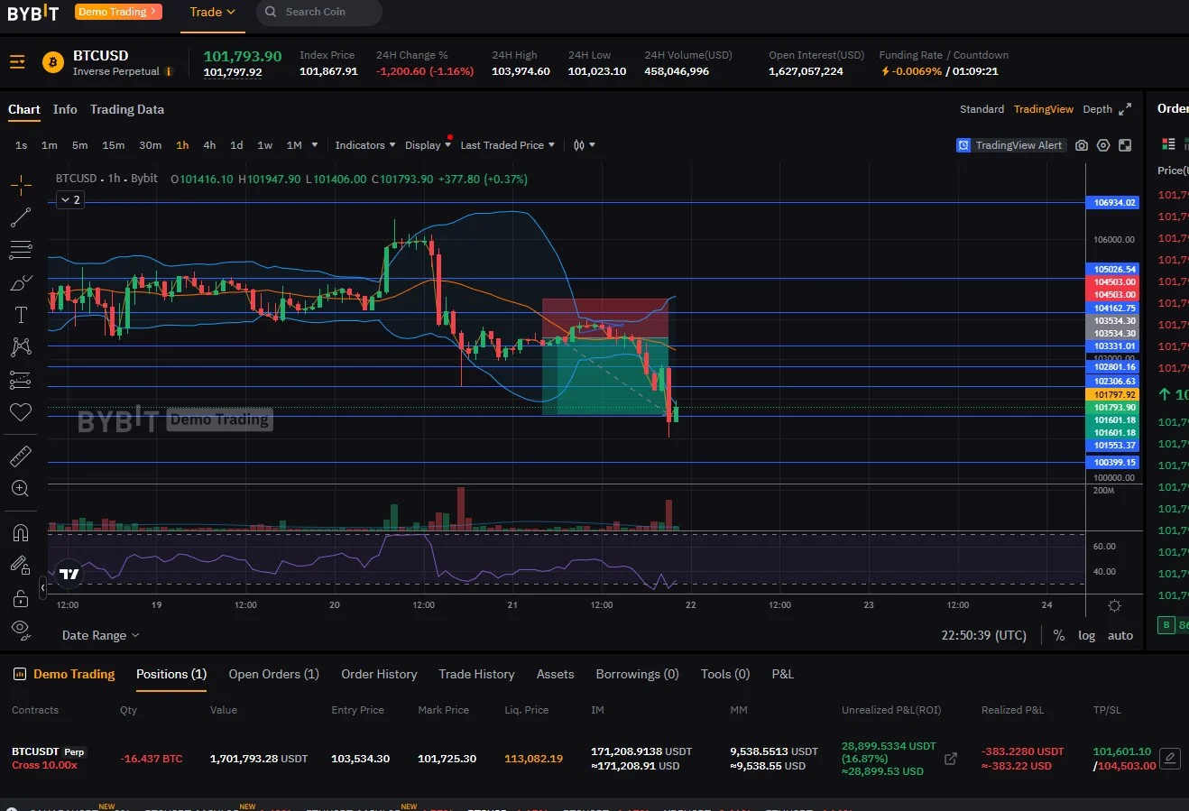
Task: Open the Last Traded Price dropdown
Action: [508, 145]
